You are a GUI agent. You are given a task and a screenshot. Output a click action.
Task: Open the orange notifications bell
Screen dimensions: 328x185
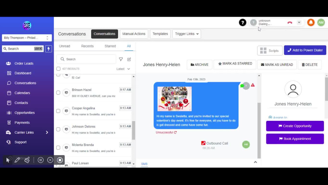tap(311, 22)
